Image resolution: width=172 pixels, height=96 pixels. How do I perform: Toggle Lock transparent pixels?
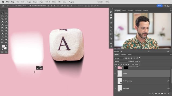(x=119, y=65)
